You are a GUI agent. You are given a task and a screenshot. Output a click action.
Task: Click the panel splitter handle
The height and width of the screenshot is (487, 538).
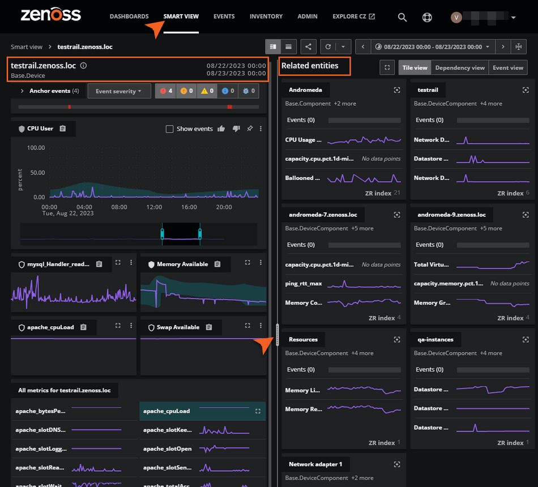coord(277,335)
